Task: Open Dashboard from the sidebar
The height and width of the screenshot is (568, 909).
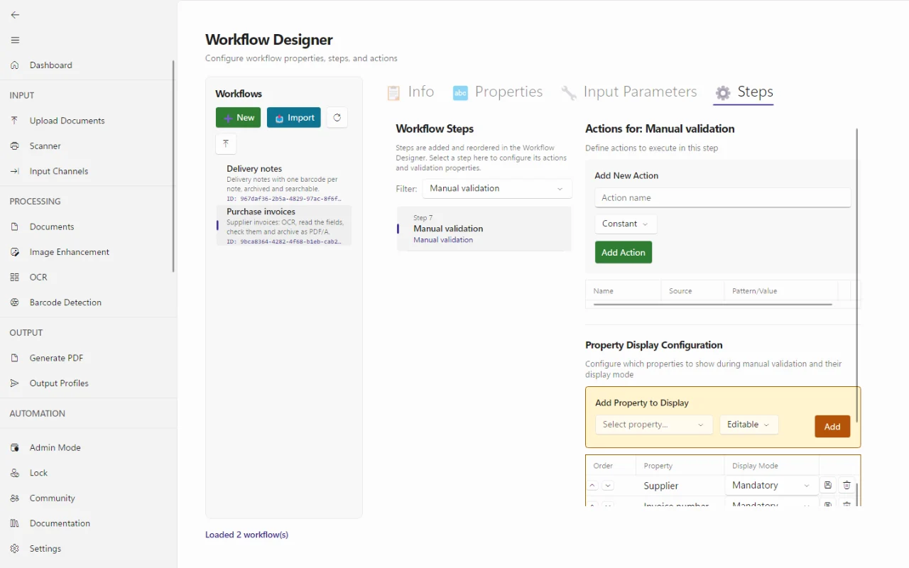Action: (87, 65)
